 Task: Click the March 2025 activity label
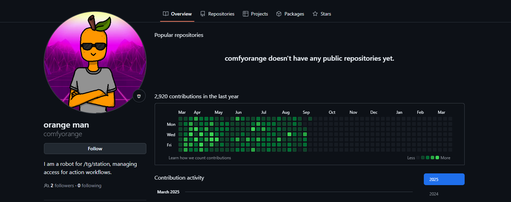(168, 192)
